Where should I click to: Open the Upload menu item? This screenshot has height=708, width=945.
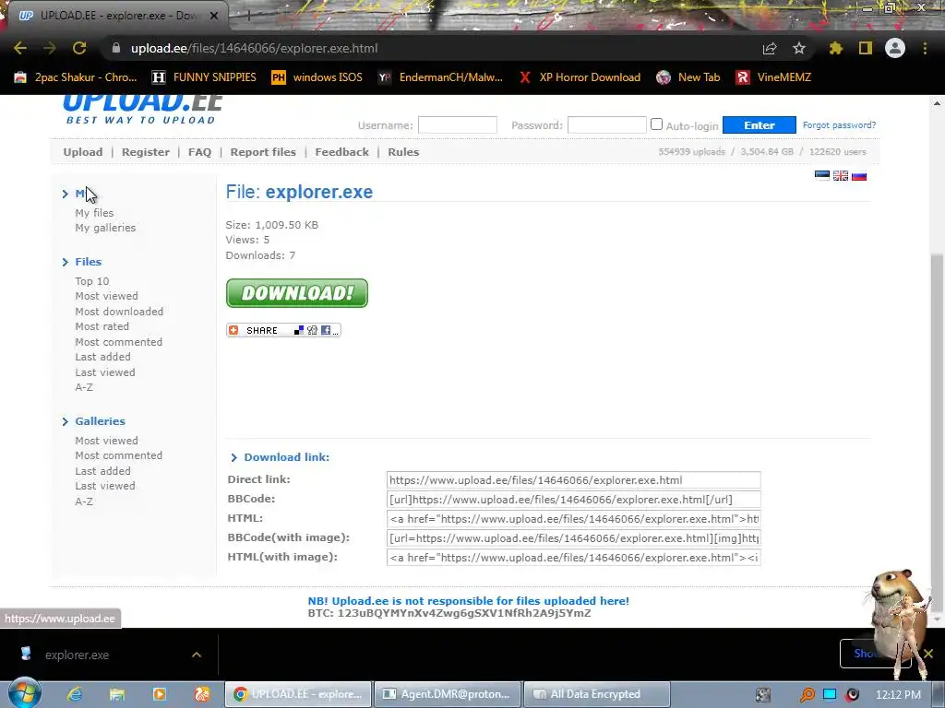pyautogui.click(x=82, y=152)
